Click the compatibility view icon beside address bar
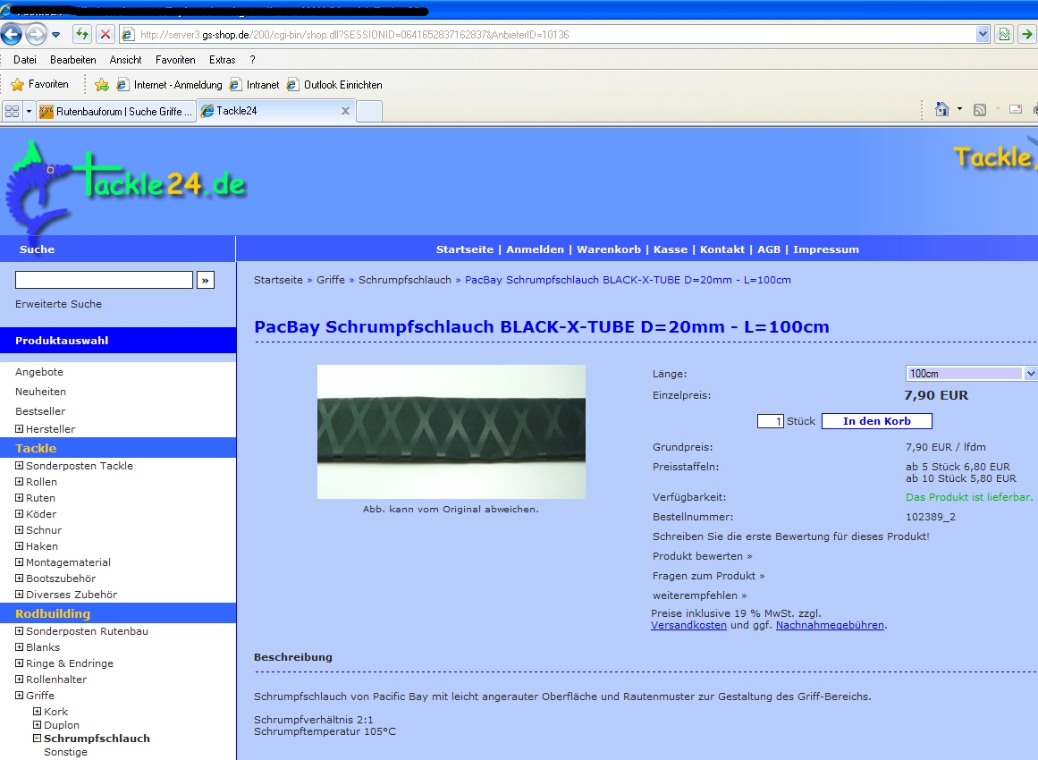The width and height of the screenshot is (1038, 760). pyautogui.click(x=1005, y=35)
